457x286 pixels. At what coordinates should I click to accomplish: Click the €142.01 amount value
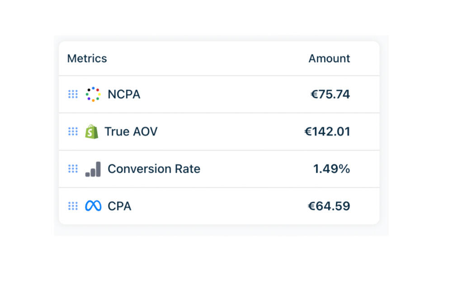point(327,132)
